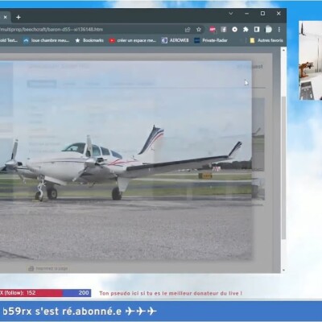Viewport: 322px width, 322px height.
Task: Open the profile avatar menu
Action: (x=268, y=30)
